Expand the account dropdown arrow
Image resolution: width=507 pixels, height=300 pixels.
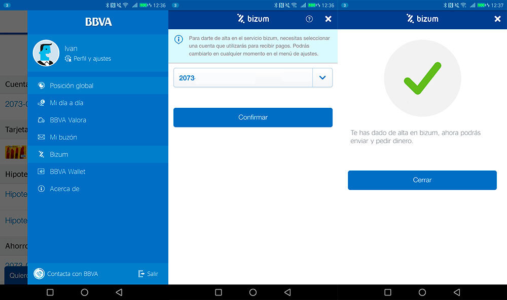pyautogui.click(x=322, y=78)
